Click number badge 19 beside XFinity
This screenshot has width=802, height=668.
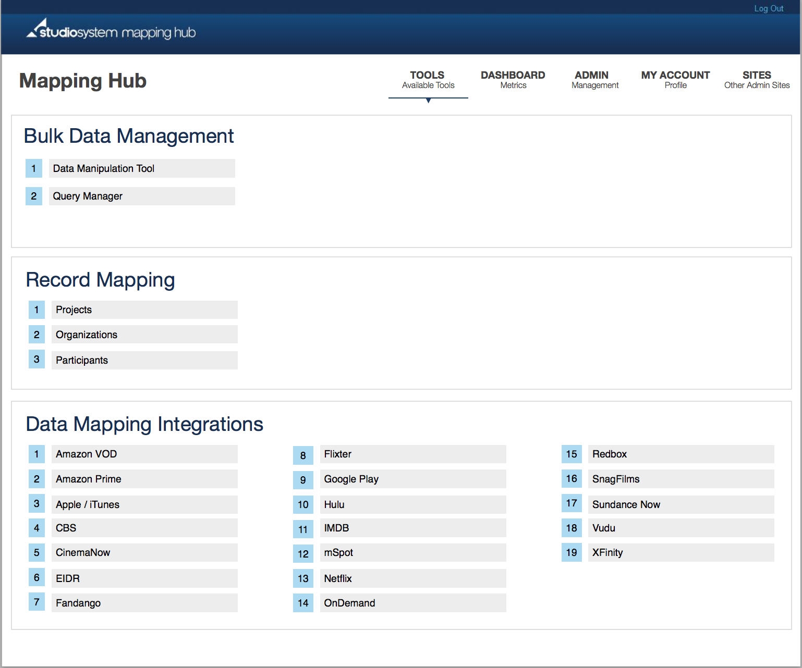coord(572,552)
